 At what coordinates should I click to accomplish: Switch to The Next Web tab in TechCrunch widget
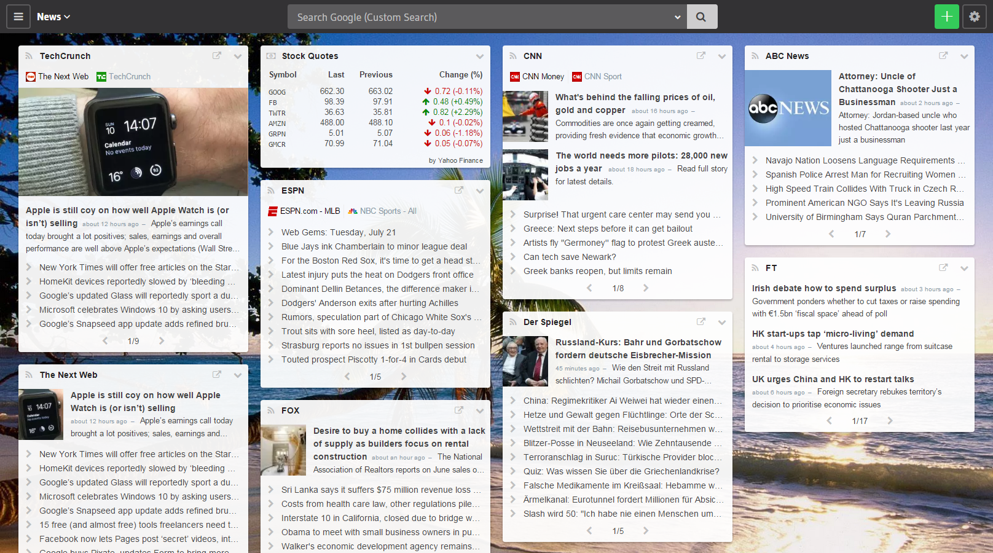coord(57,77)
